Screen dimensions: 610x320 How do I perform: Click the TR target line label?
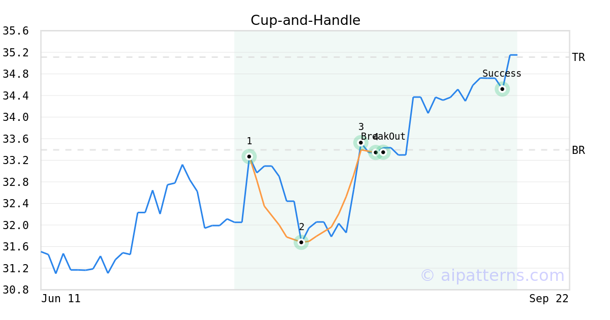578,57
